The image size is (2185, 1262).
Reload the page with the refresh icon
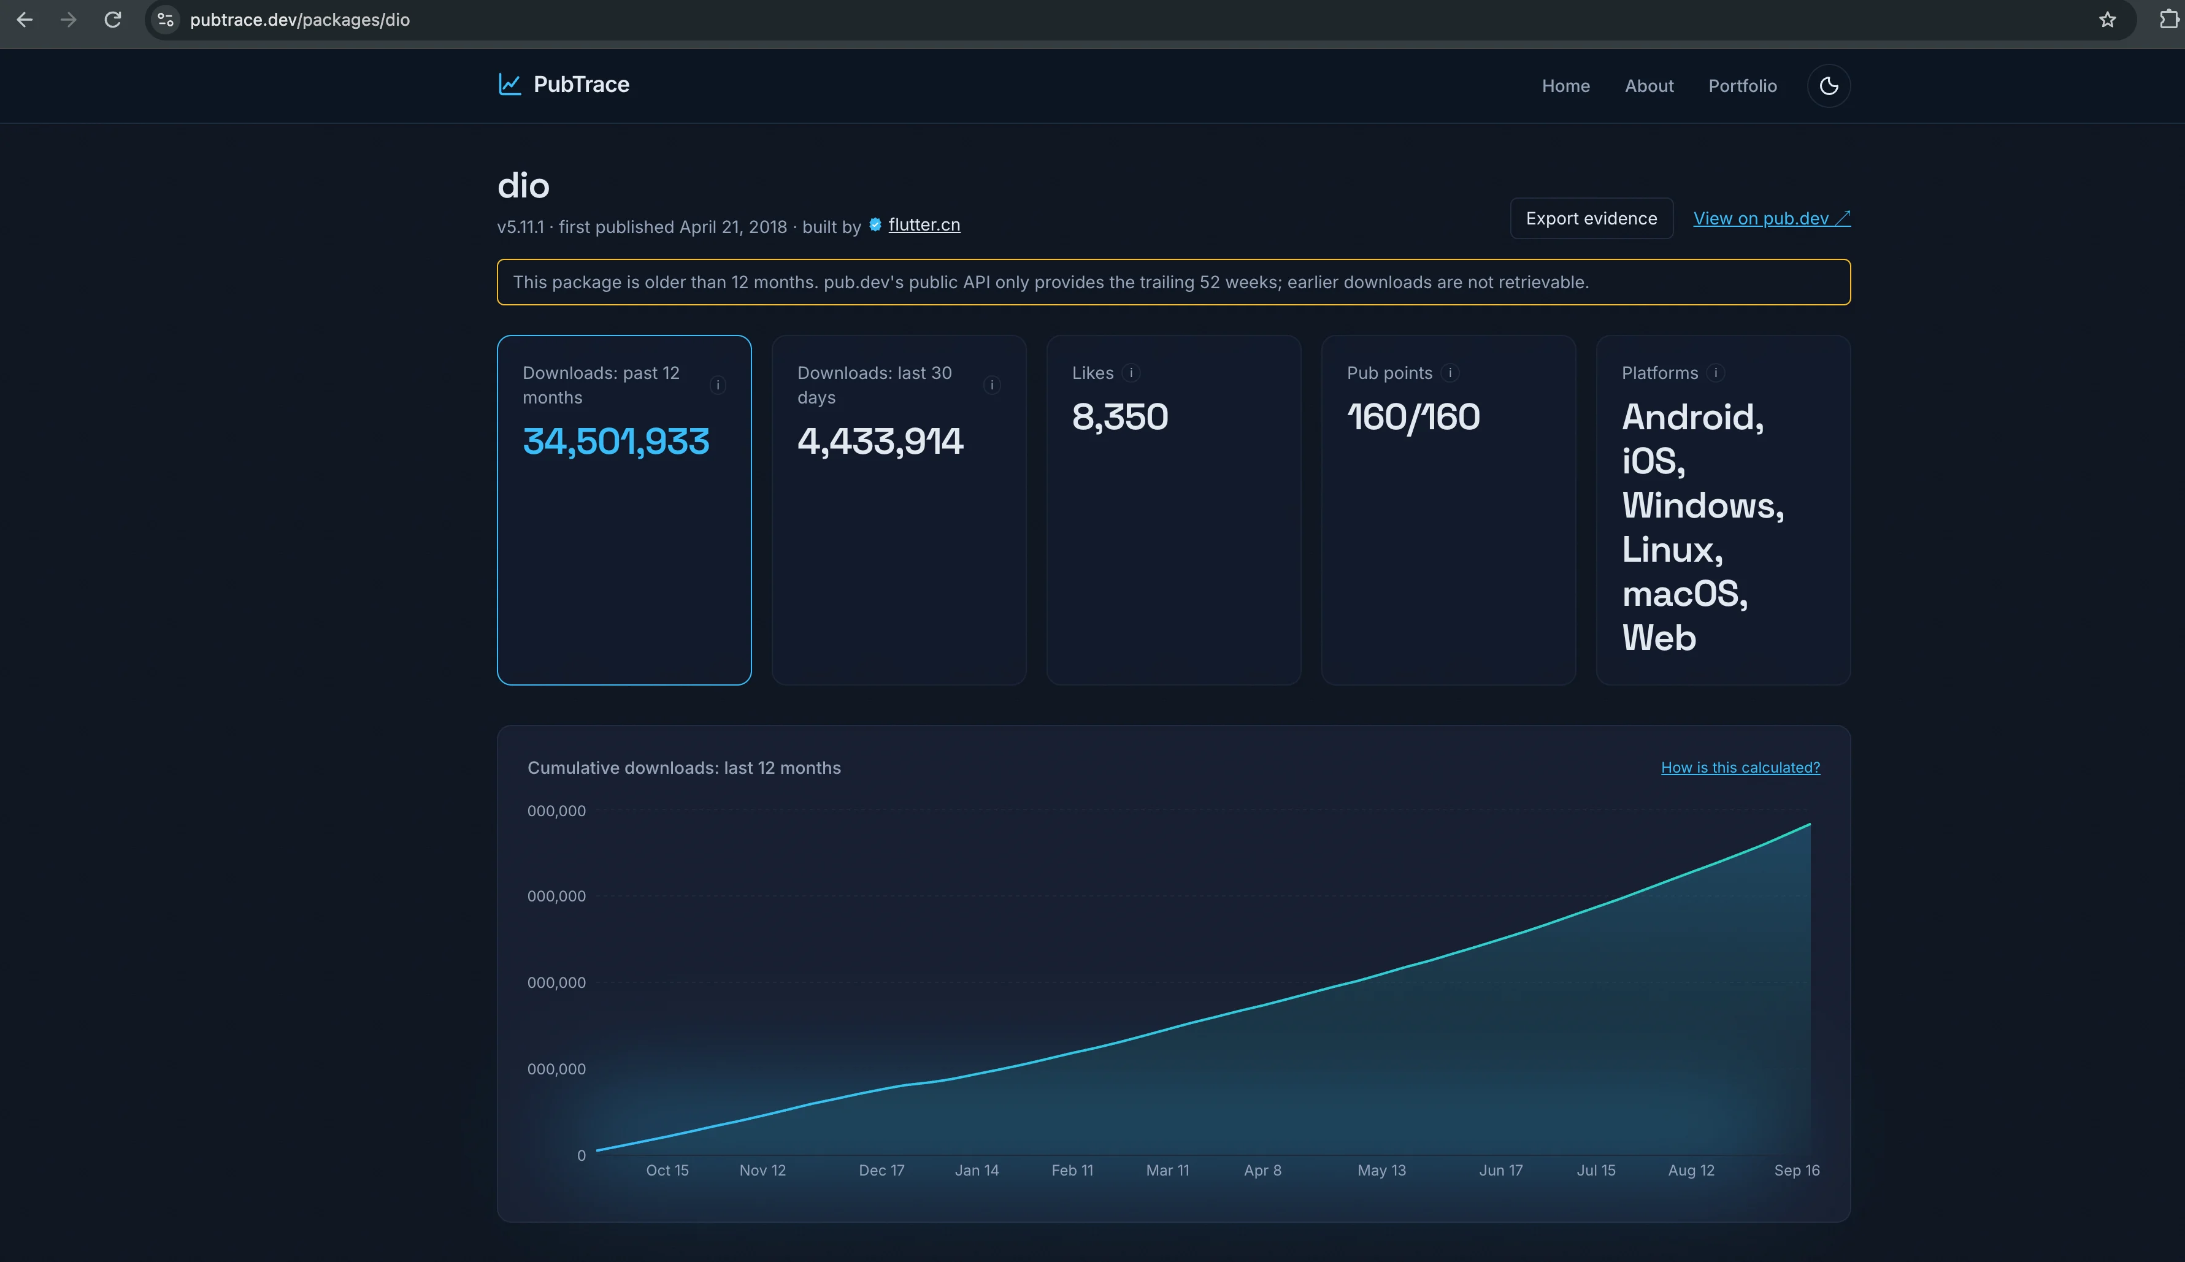point(113,19)
